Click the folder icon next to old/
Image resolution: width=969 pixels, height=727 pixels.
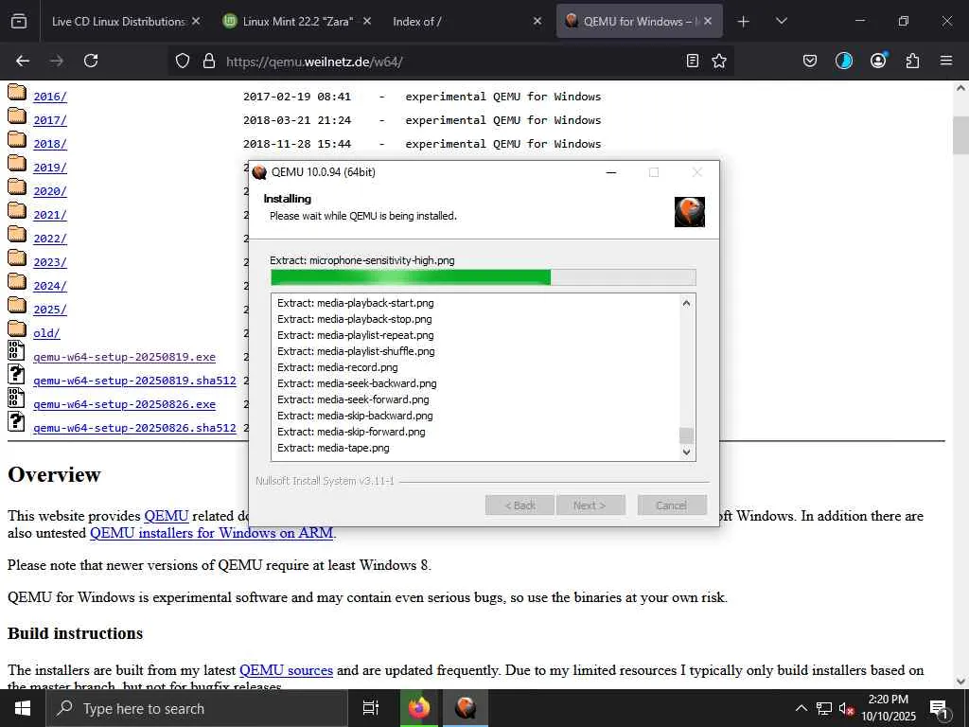point(17,329)
